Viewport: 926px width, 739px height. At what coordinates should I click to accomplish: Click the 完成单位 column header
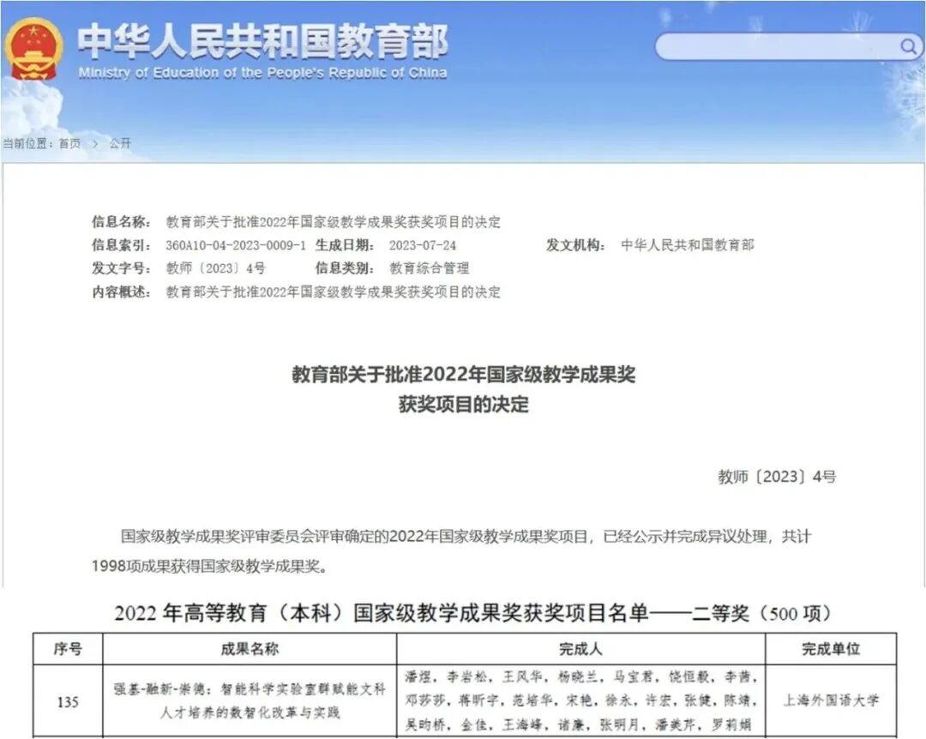[x=830, y=649]
